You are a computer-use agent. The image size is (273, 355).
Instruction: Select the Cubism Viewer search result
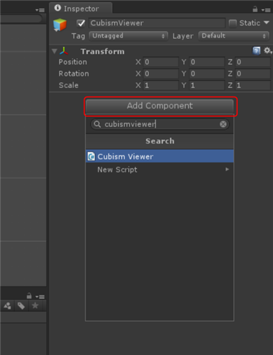[x=160, y=156]
